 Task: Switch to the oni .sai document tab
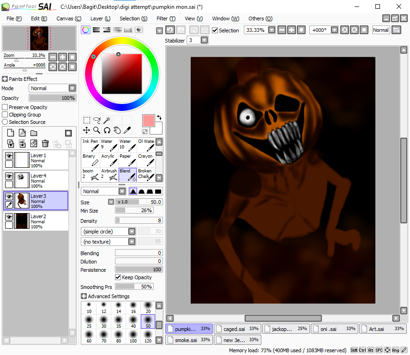[334, 329]
